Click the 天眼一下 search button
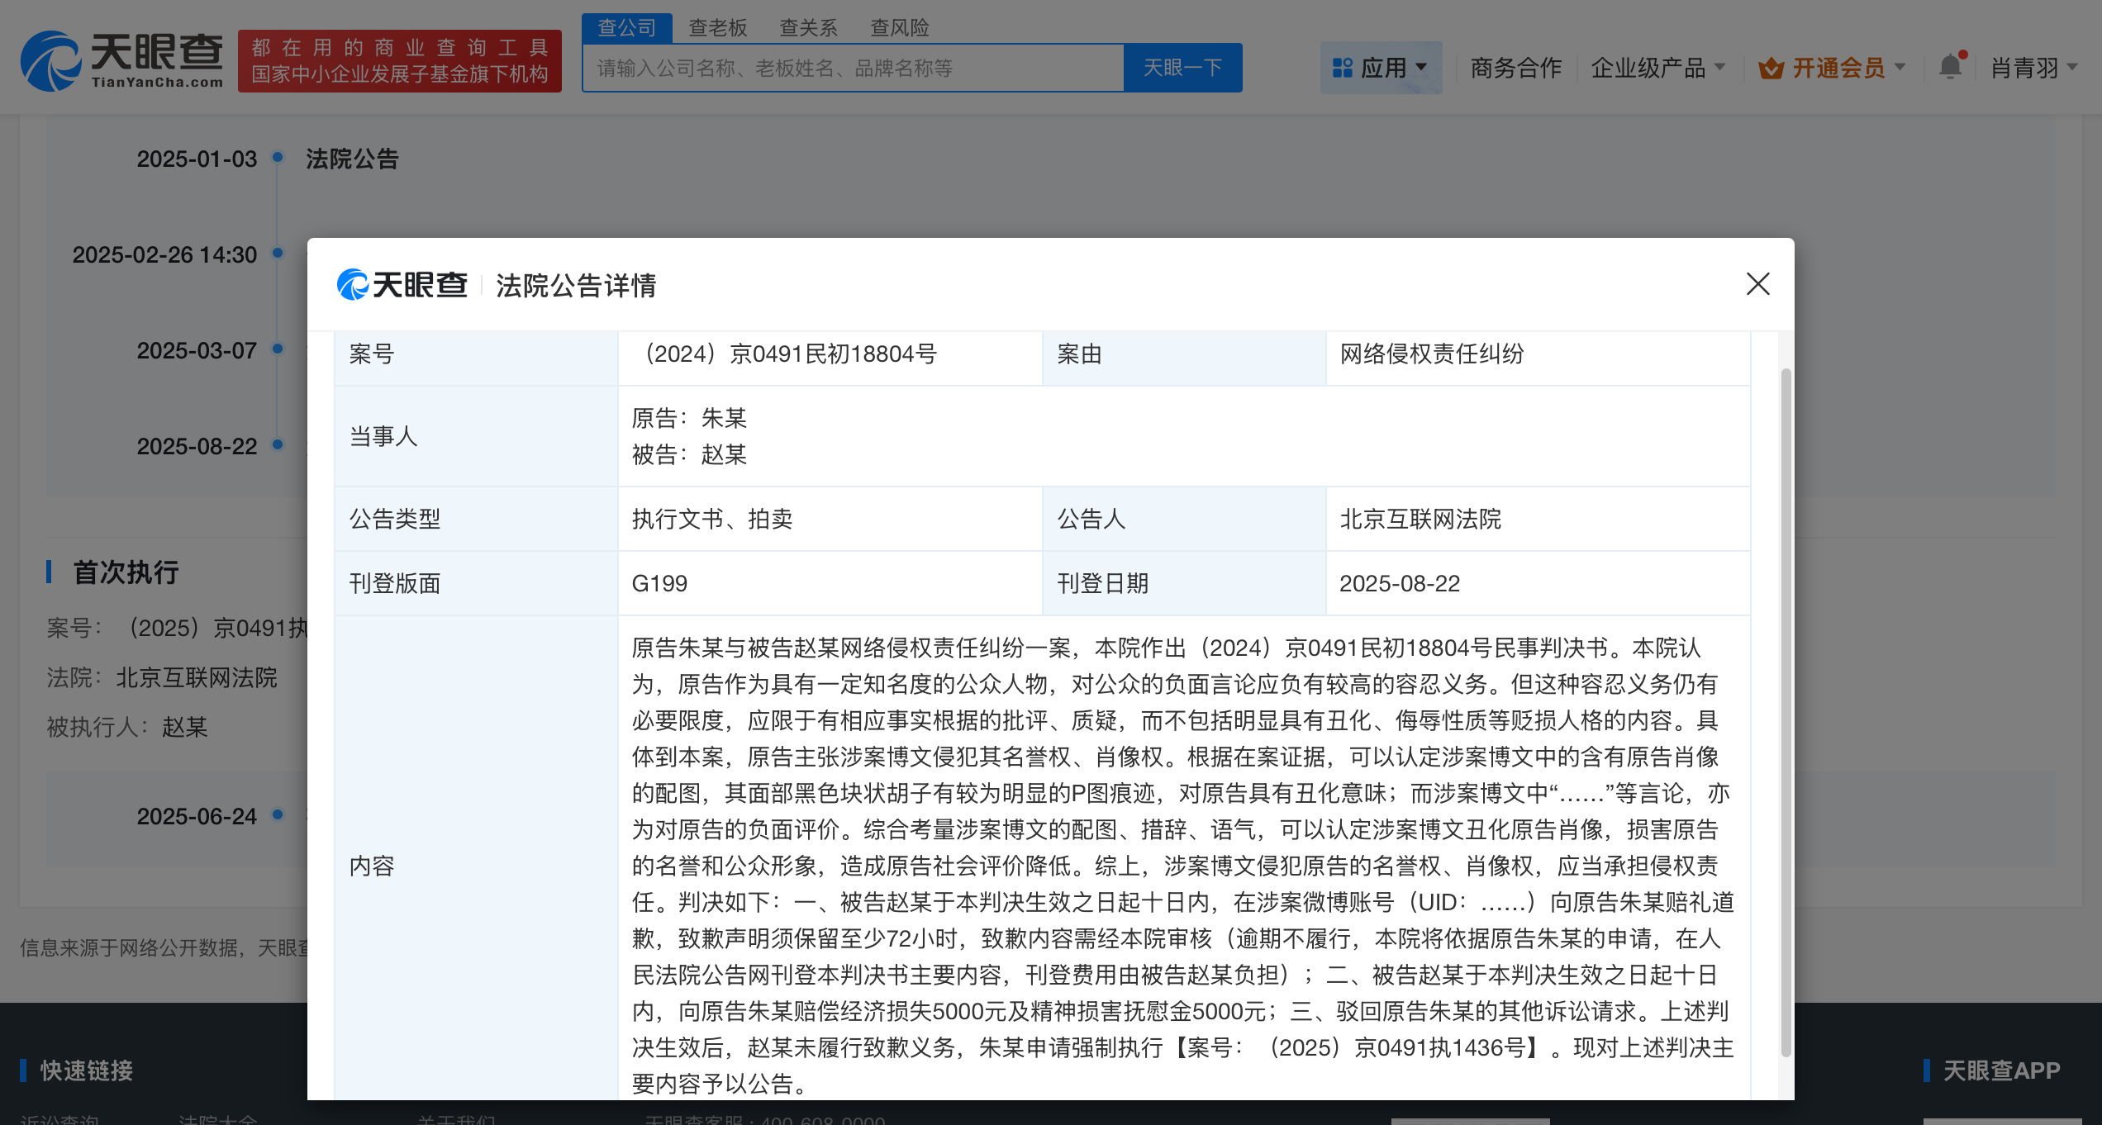Screen dimensions: 2102x1125 pos(1183,67)
